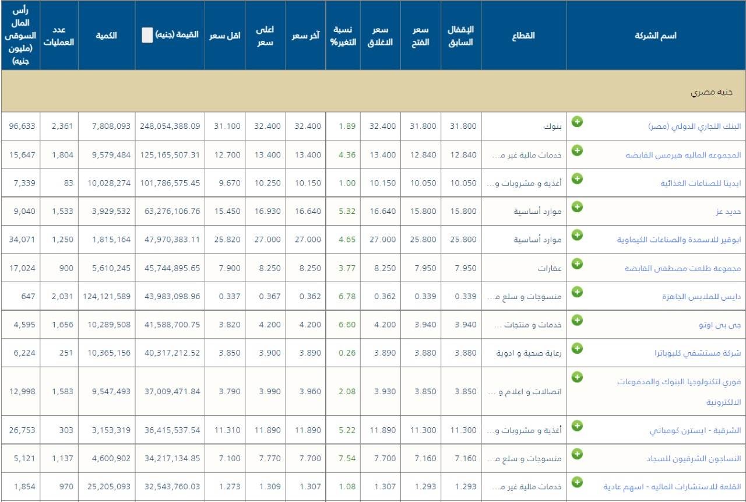
Task: Open ايديتا للصناعات الغذائية company page
Action: tap(701, 183)
